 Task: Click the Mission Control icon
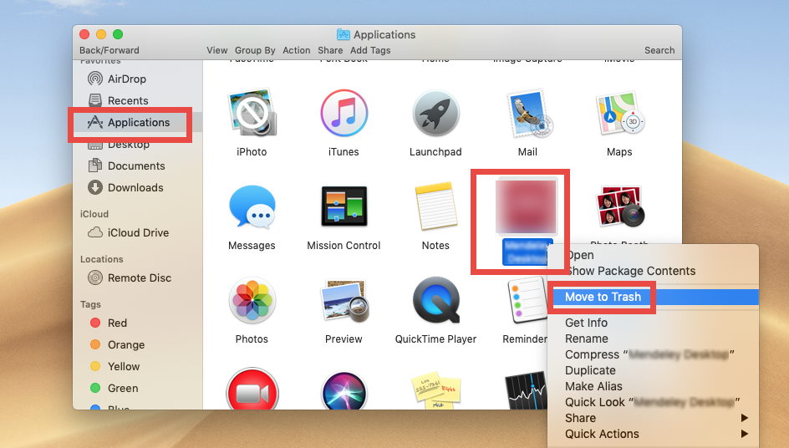(x=344, y=208)
